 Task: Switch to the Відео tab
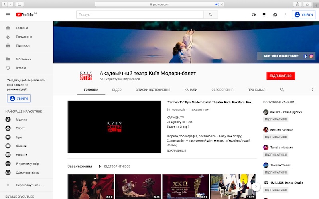pyautogui.click(x=117, y=90)
